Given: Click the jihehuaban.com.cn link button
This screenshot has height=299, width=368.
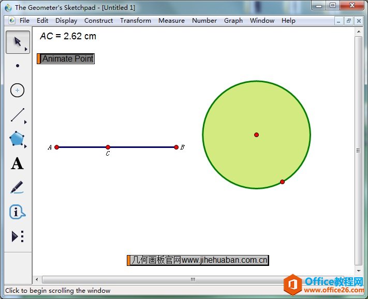Looking at the screenshot, I should pyautogui.click(x=199, y=260).
